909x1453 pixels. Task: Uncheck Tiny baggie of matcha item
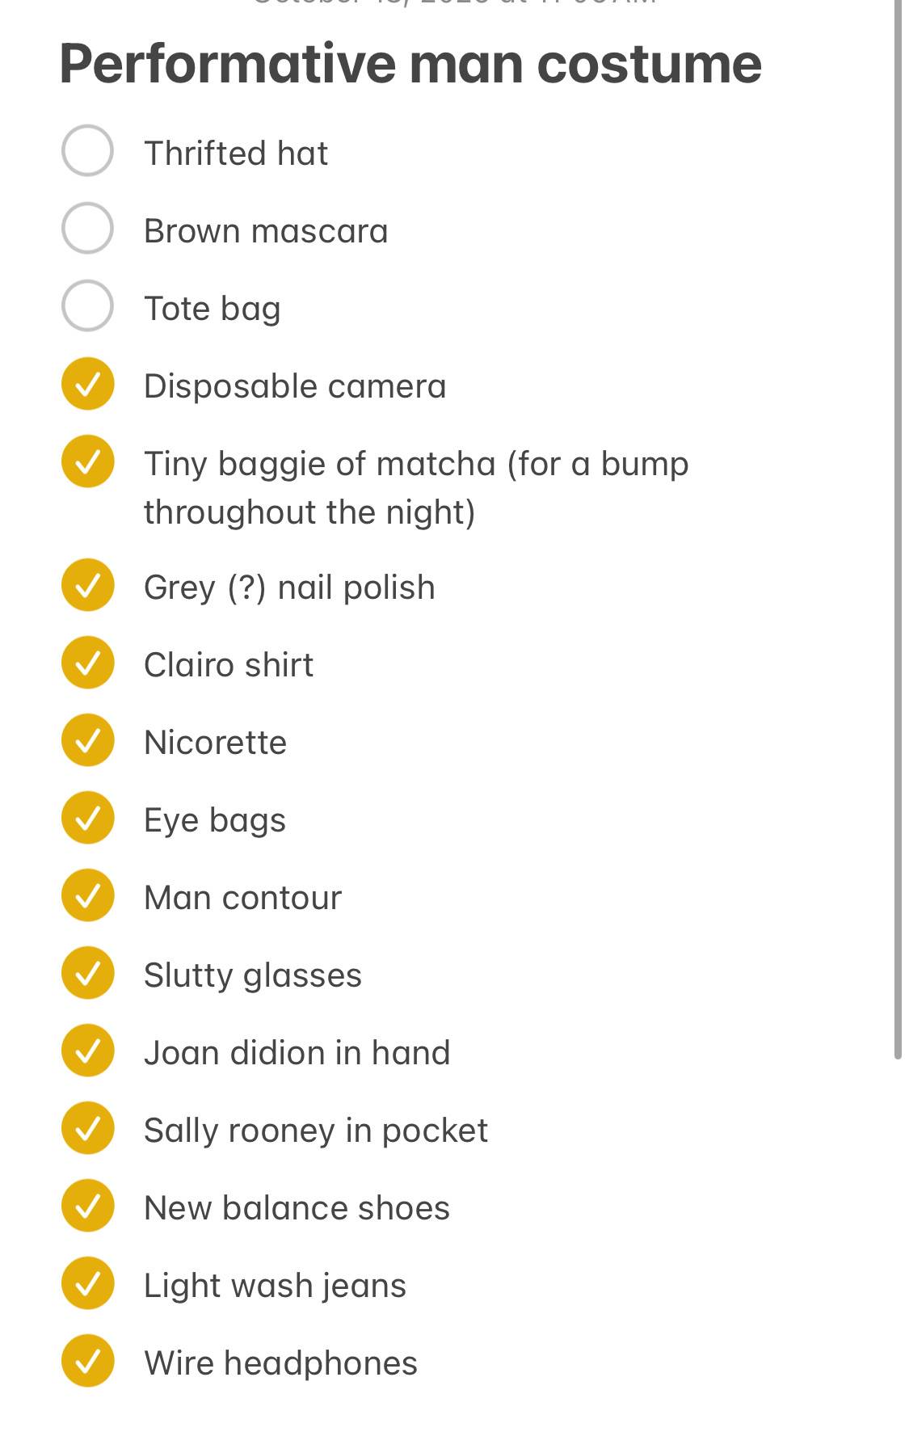pyautogui.click(x=87, y=461)
